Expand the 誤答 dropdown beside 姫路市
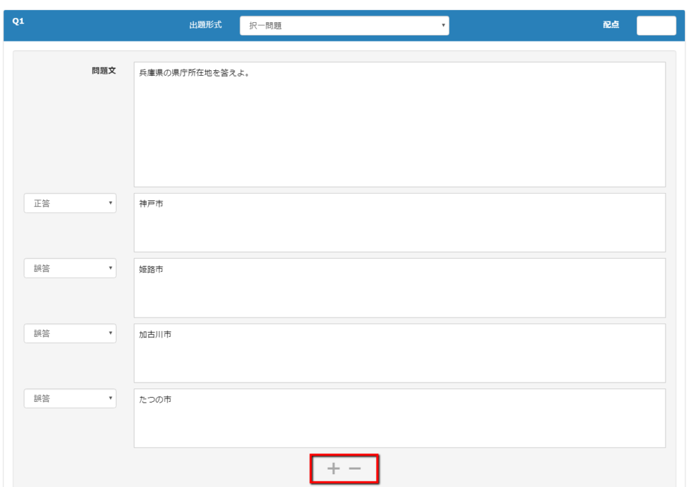The width and height of the screenshot is (687, 487). (70, 269)
